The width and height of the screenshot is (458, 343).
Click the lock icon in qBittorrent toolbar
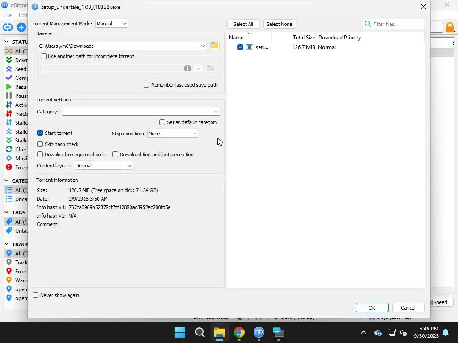click(450, 27)
